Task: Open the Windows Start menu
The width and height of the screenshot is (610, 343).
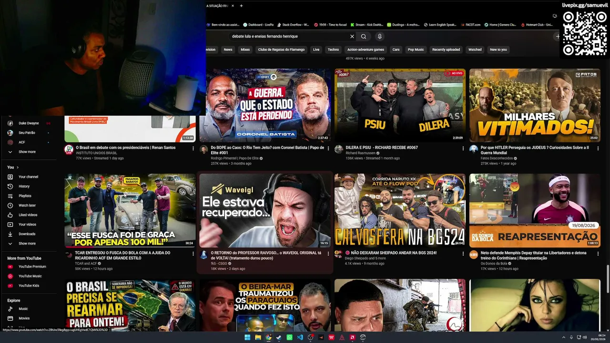Action: coord(247,337)
